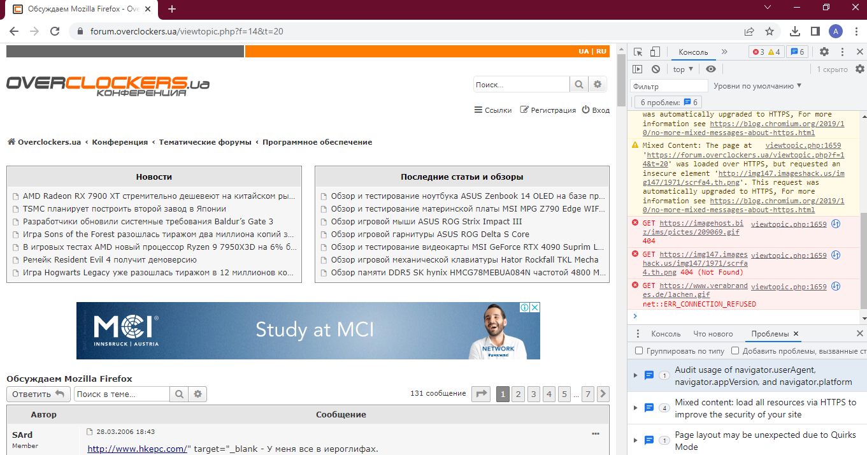Screen dimensions: 867x455
Task: Open the profile avatar A
Action: tap(836, 31)
